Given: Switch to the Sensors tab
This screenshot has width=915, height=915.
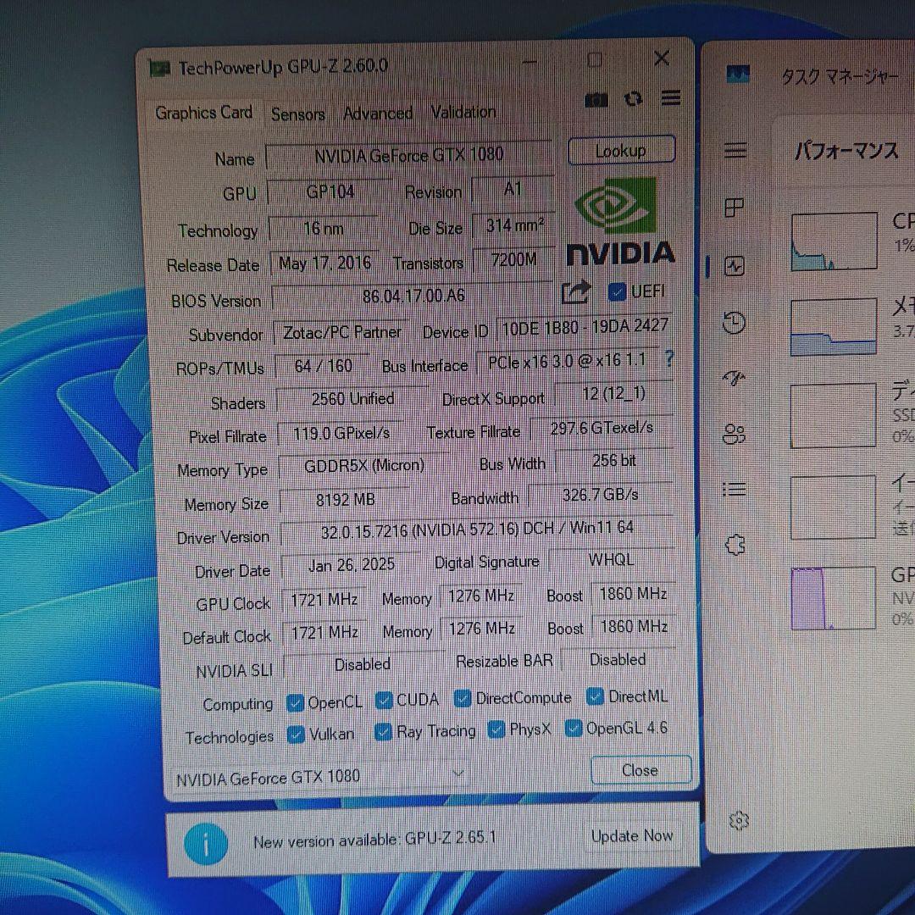Looking at the screenshot, I should (297, 114).
